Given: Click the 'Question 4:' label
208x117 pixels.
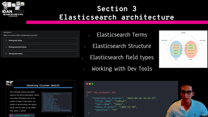Looking at the screenshot, I should (7, 32).
